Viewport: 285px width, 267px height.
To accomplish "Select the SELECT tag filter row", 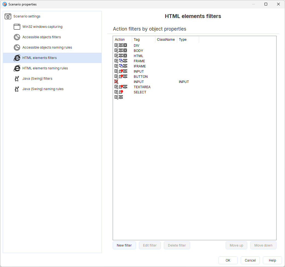I will pyautogui.click(x=140, y=92).
